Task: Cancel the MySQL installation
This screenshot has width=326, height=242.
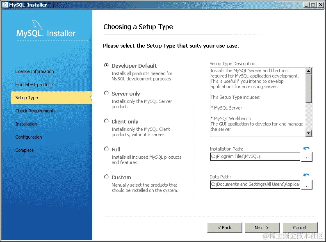Action: 300,228
